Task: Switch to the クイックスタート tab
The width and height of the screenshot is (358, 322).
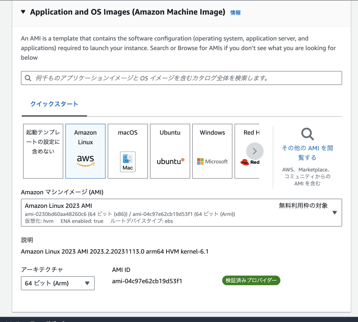Action: 54,104
